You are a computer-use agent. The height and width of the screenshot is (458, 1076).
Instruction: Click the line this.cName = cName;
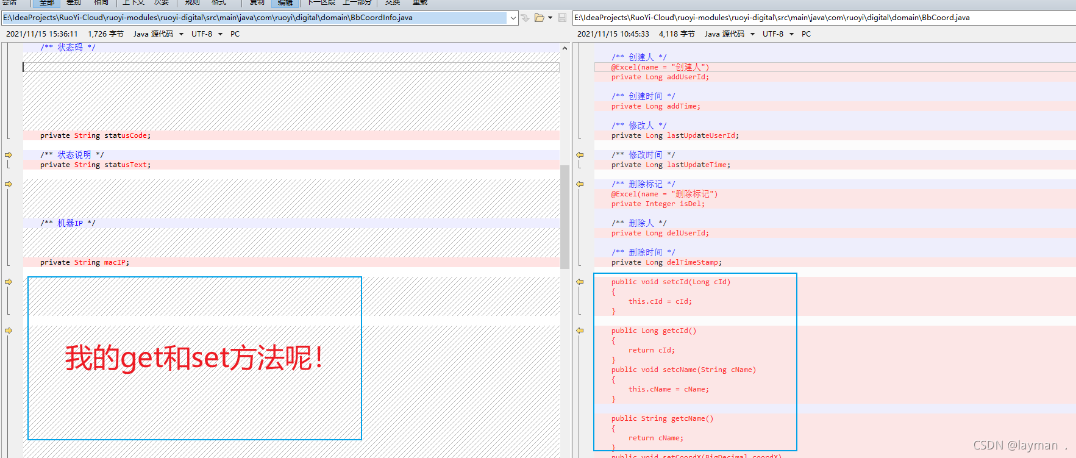coord(669,389)
